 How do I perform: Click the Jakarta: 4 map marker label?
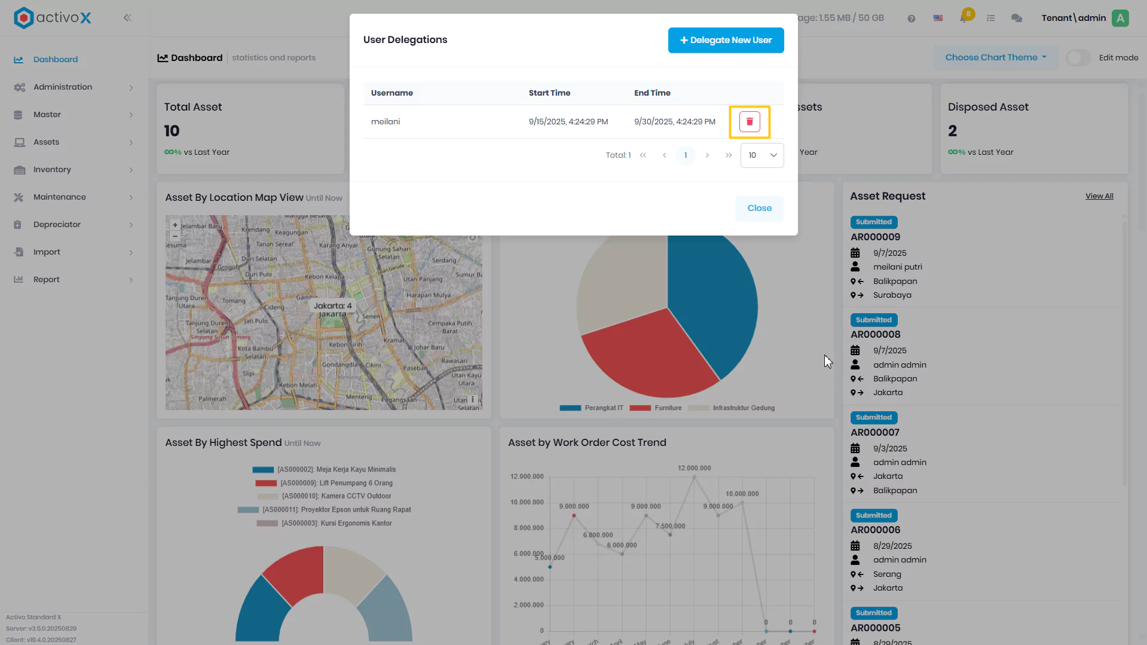pyautogui.click(x=333, y=305)
